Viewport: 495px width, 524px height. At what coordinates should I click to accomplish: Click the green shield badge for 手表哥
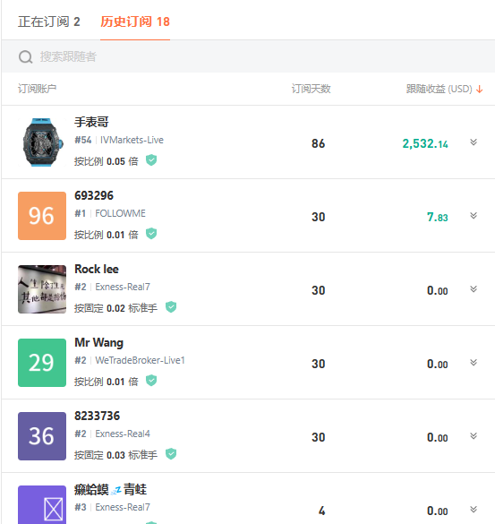point(151,160)
